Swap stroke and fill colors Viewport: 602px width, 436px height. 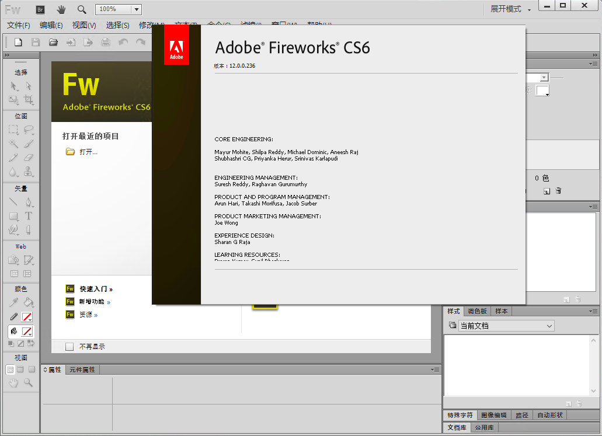[x=31, y=344]
